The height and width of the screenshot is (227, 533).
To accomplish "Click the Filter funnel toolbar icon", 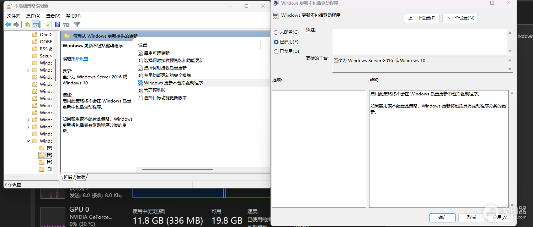I will pyautogui.click(x=77, y=24).
